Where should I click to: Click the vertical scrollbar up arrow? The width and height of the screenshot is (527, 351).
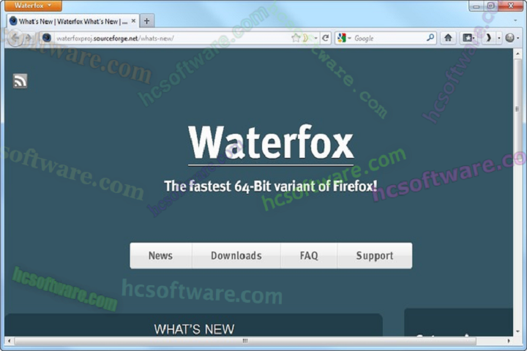pos(517,53)
